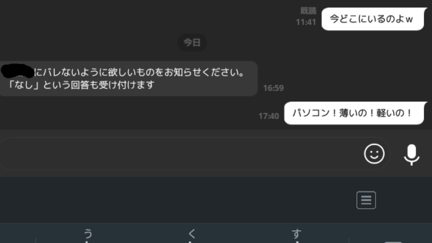Tap the partially visible key left of う
The width and height of the screenshot is (432, 243).
pyautogui.click(x=18, y=235)
